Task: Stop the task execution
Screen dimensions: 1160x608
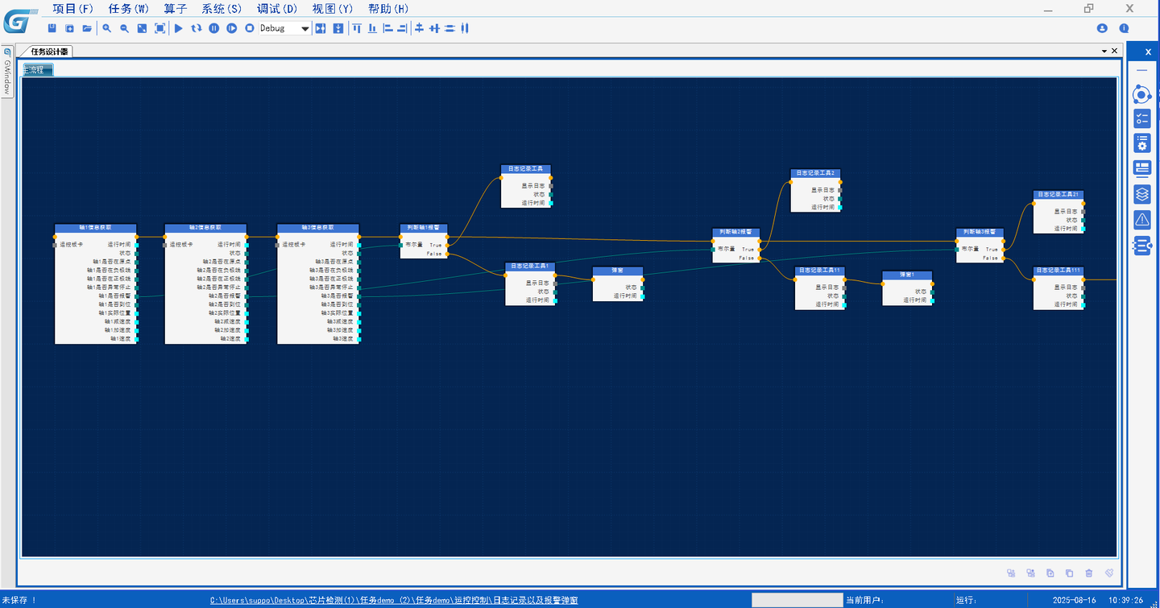Action: (x=250, y=28)
